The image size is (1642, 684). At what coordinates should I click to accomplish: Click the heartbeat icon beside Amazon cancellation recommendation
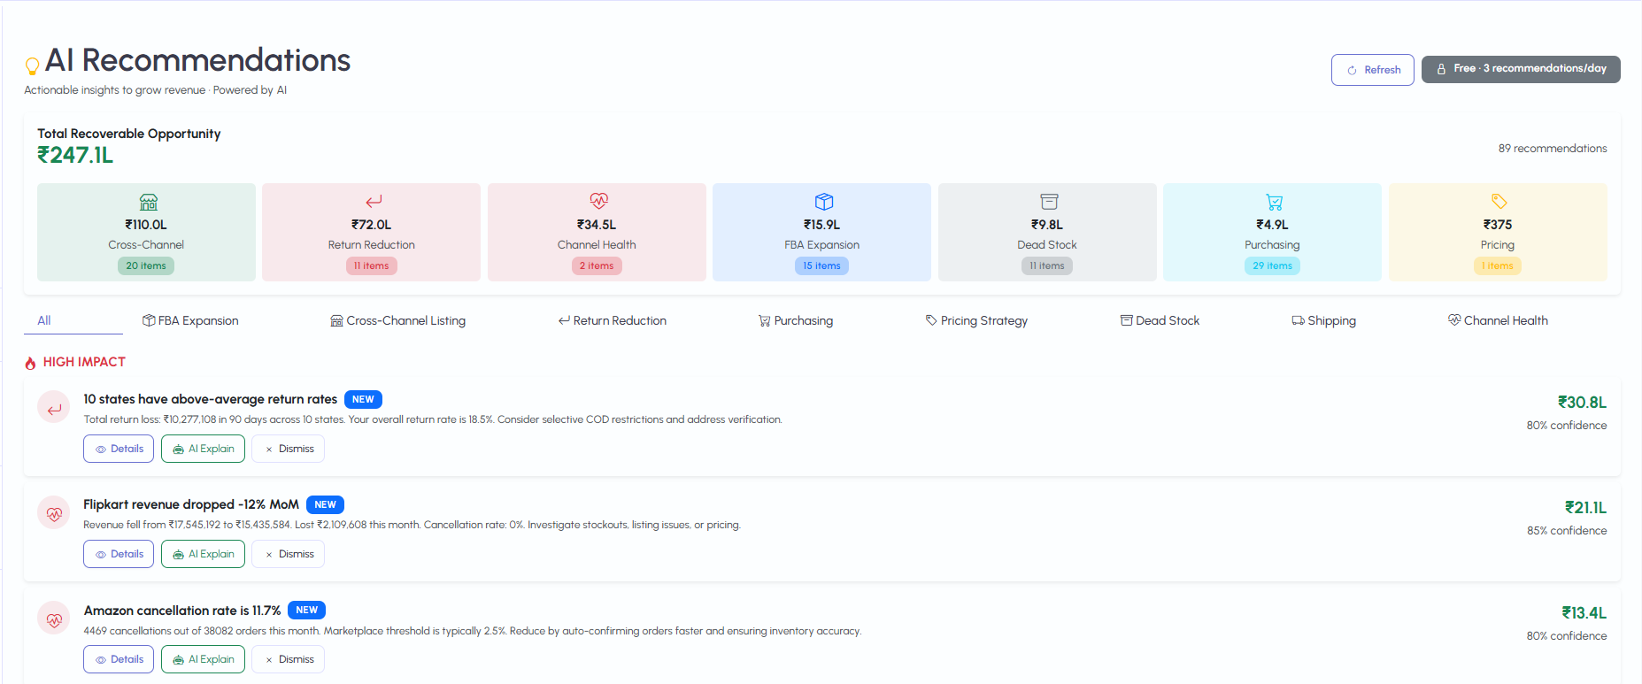coord(54,619)
